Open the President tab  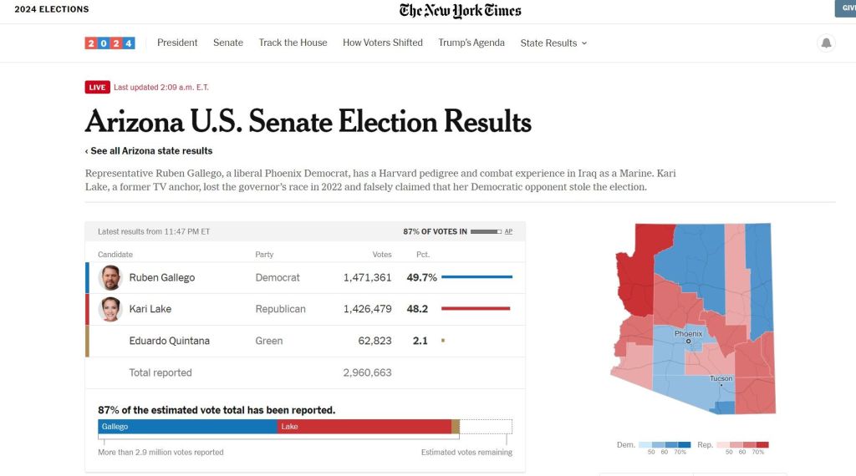tap(177, 43)
